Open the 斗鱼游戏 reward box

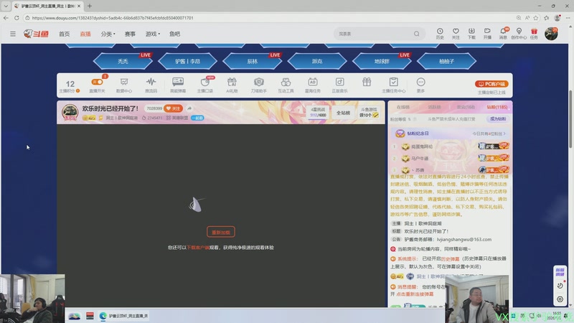[x=369, y=113]
